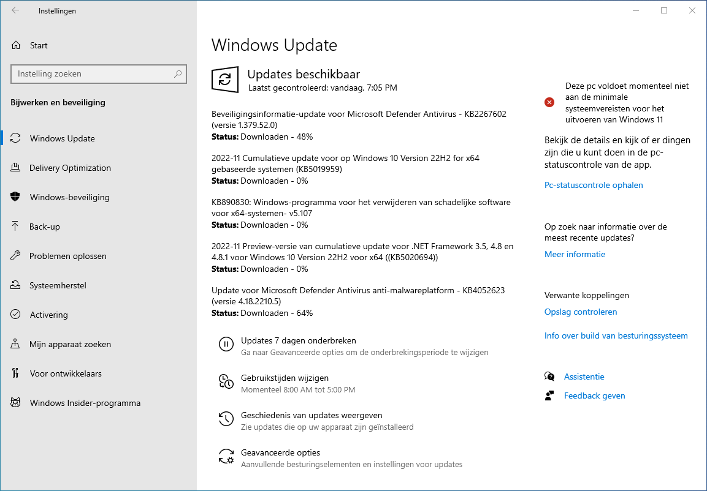This screenshot has height=491, width=707.
Task: Select Windows Update in the sidebar
Action: [x=62, y=138]
